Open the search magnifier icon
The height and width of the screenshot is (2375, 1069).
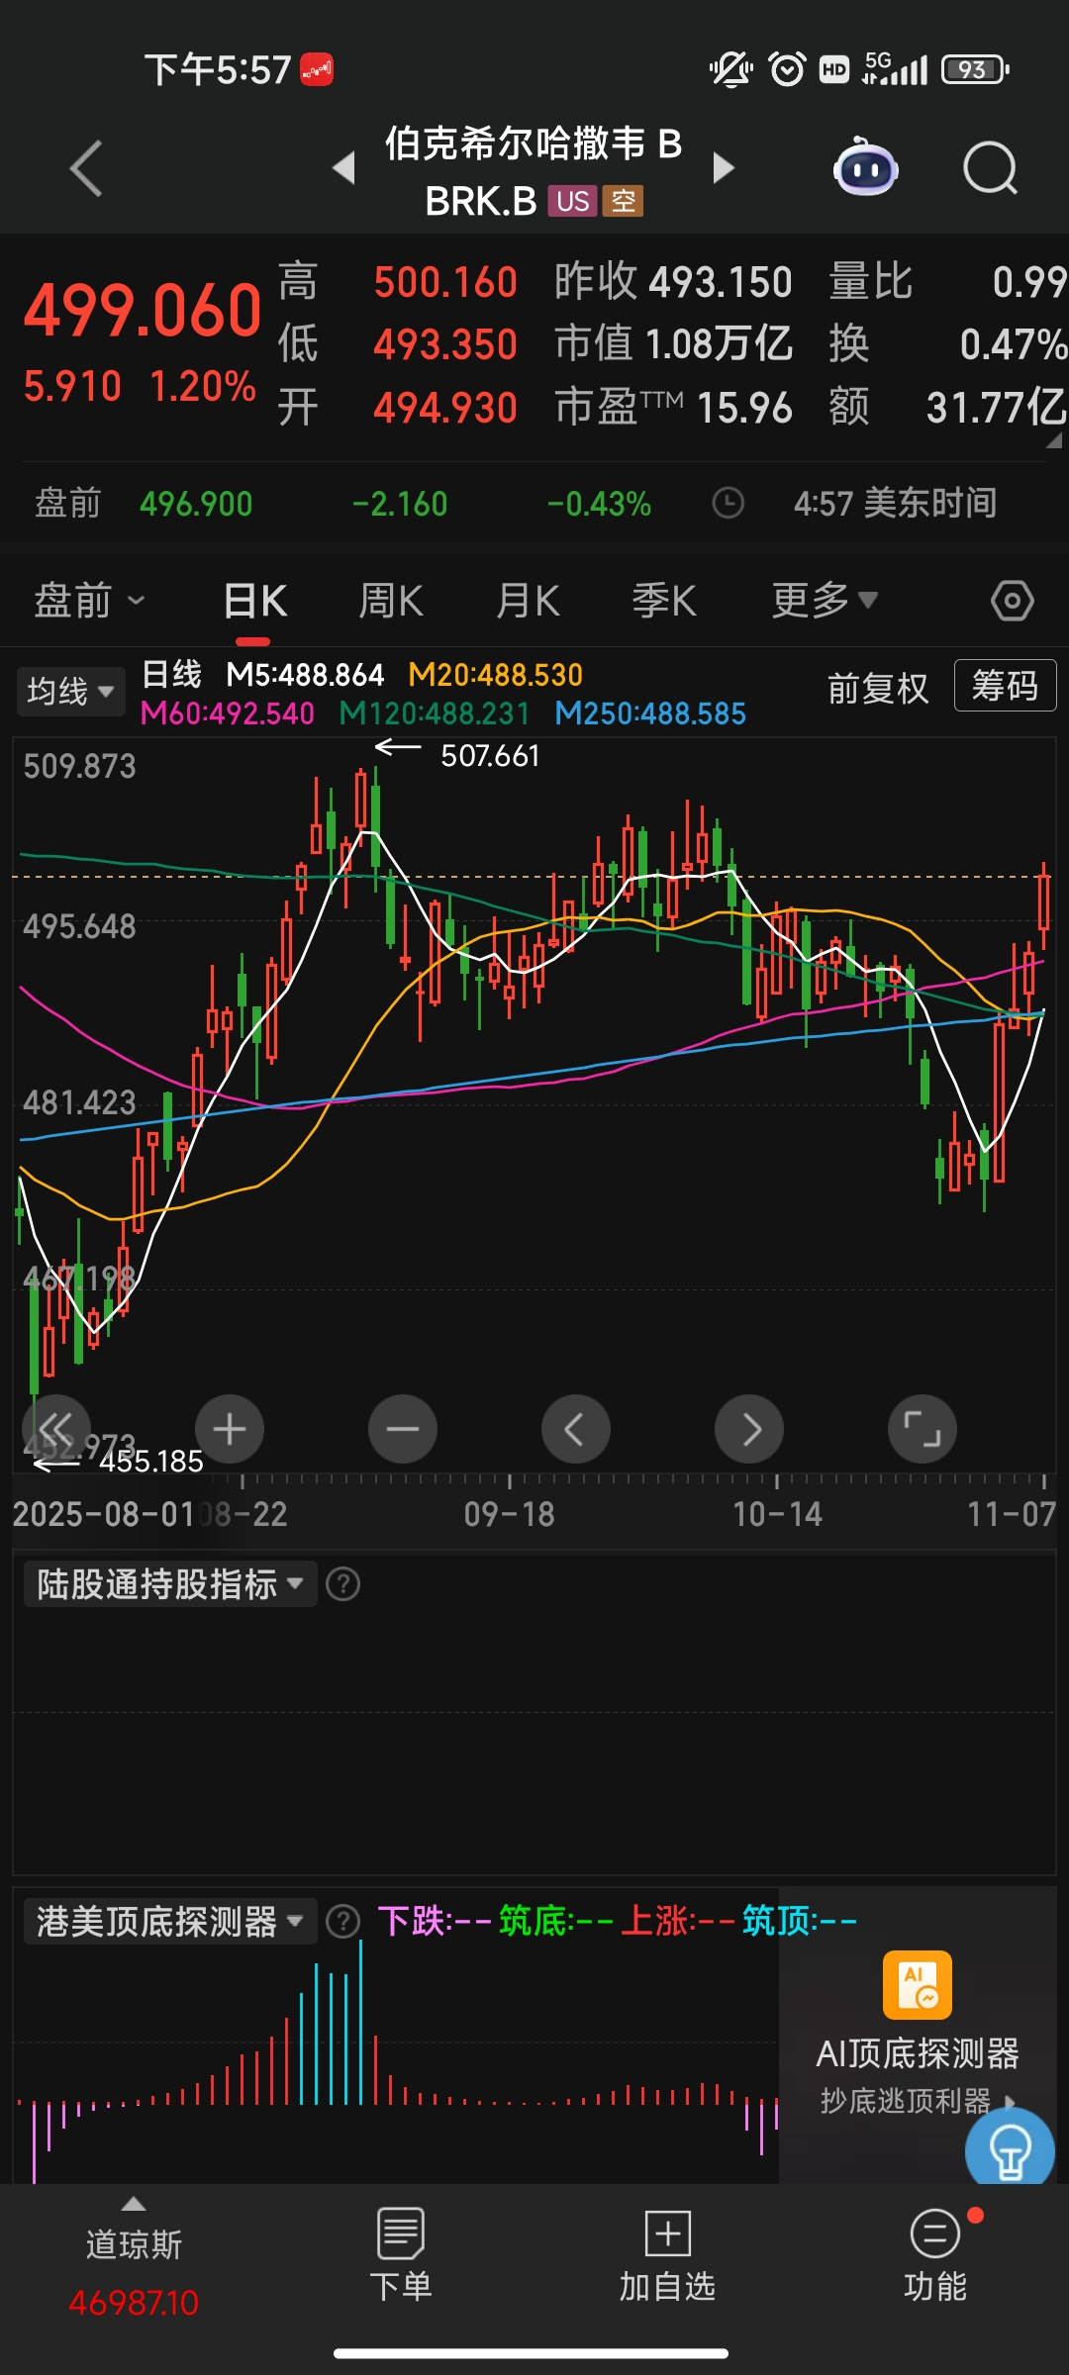click(991, 168)
